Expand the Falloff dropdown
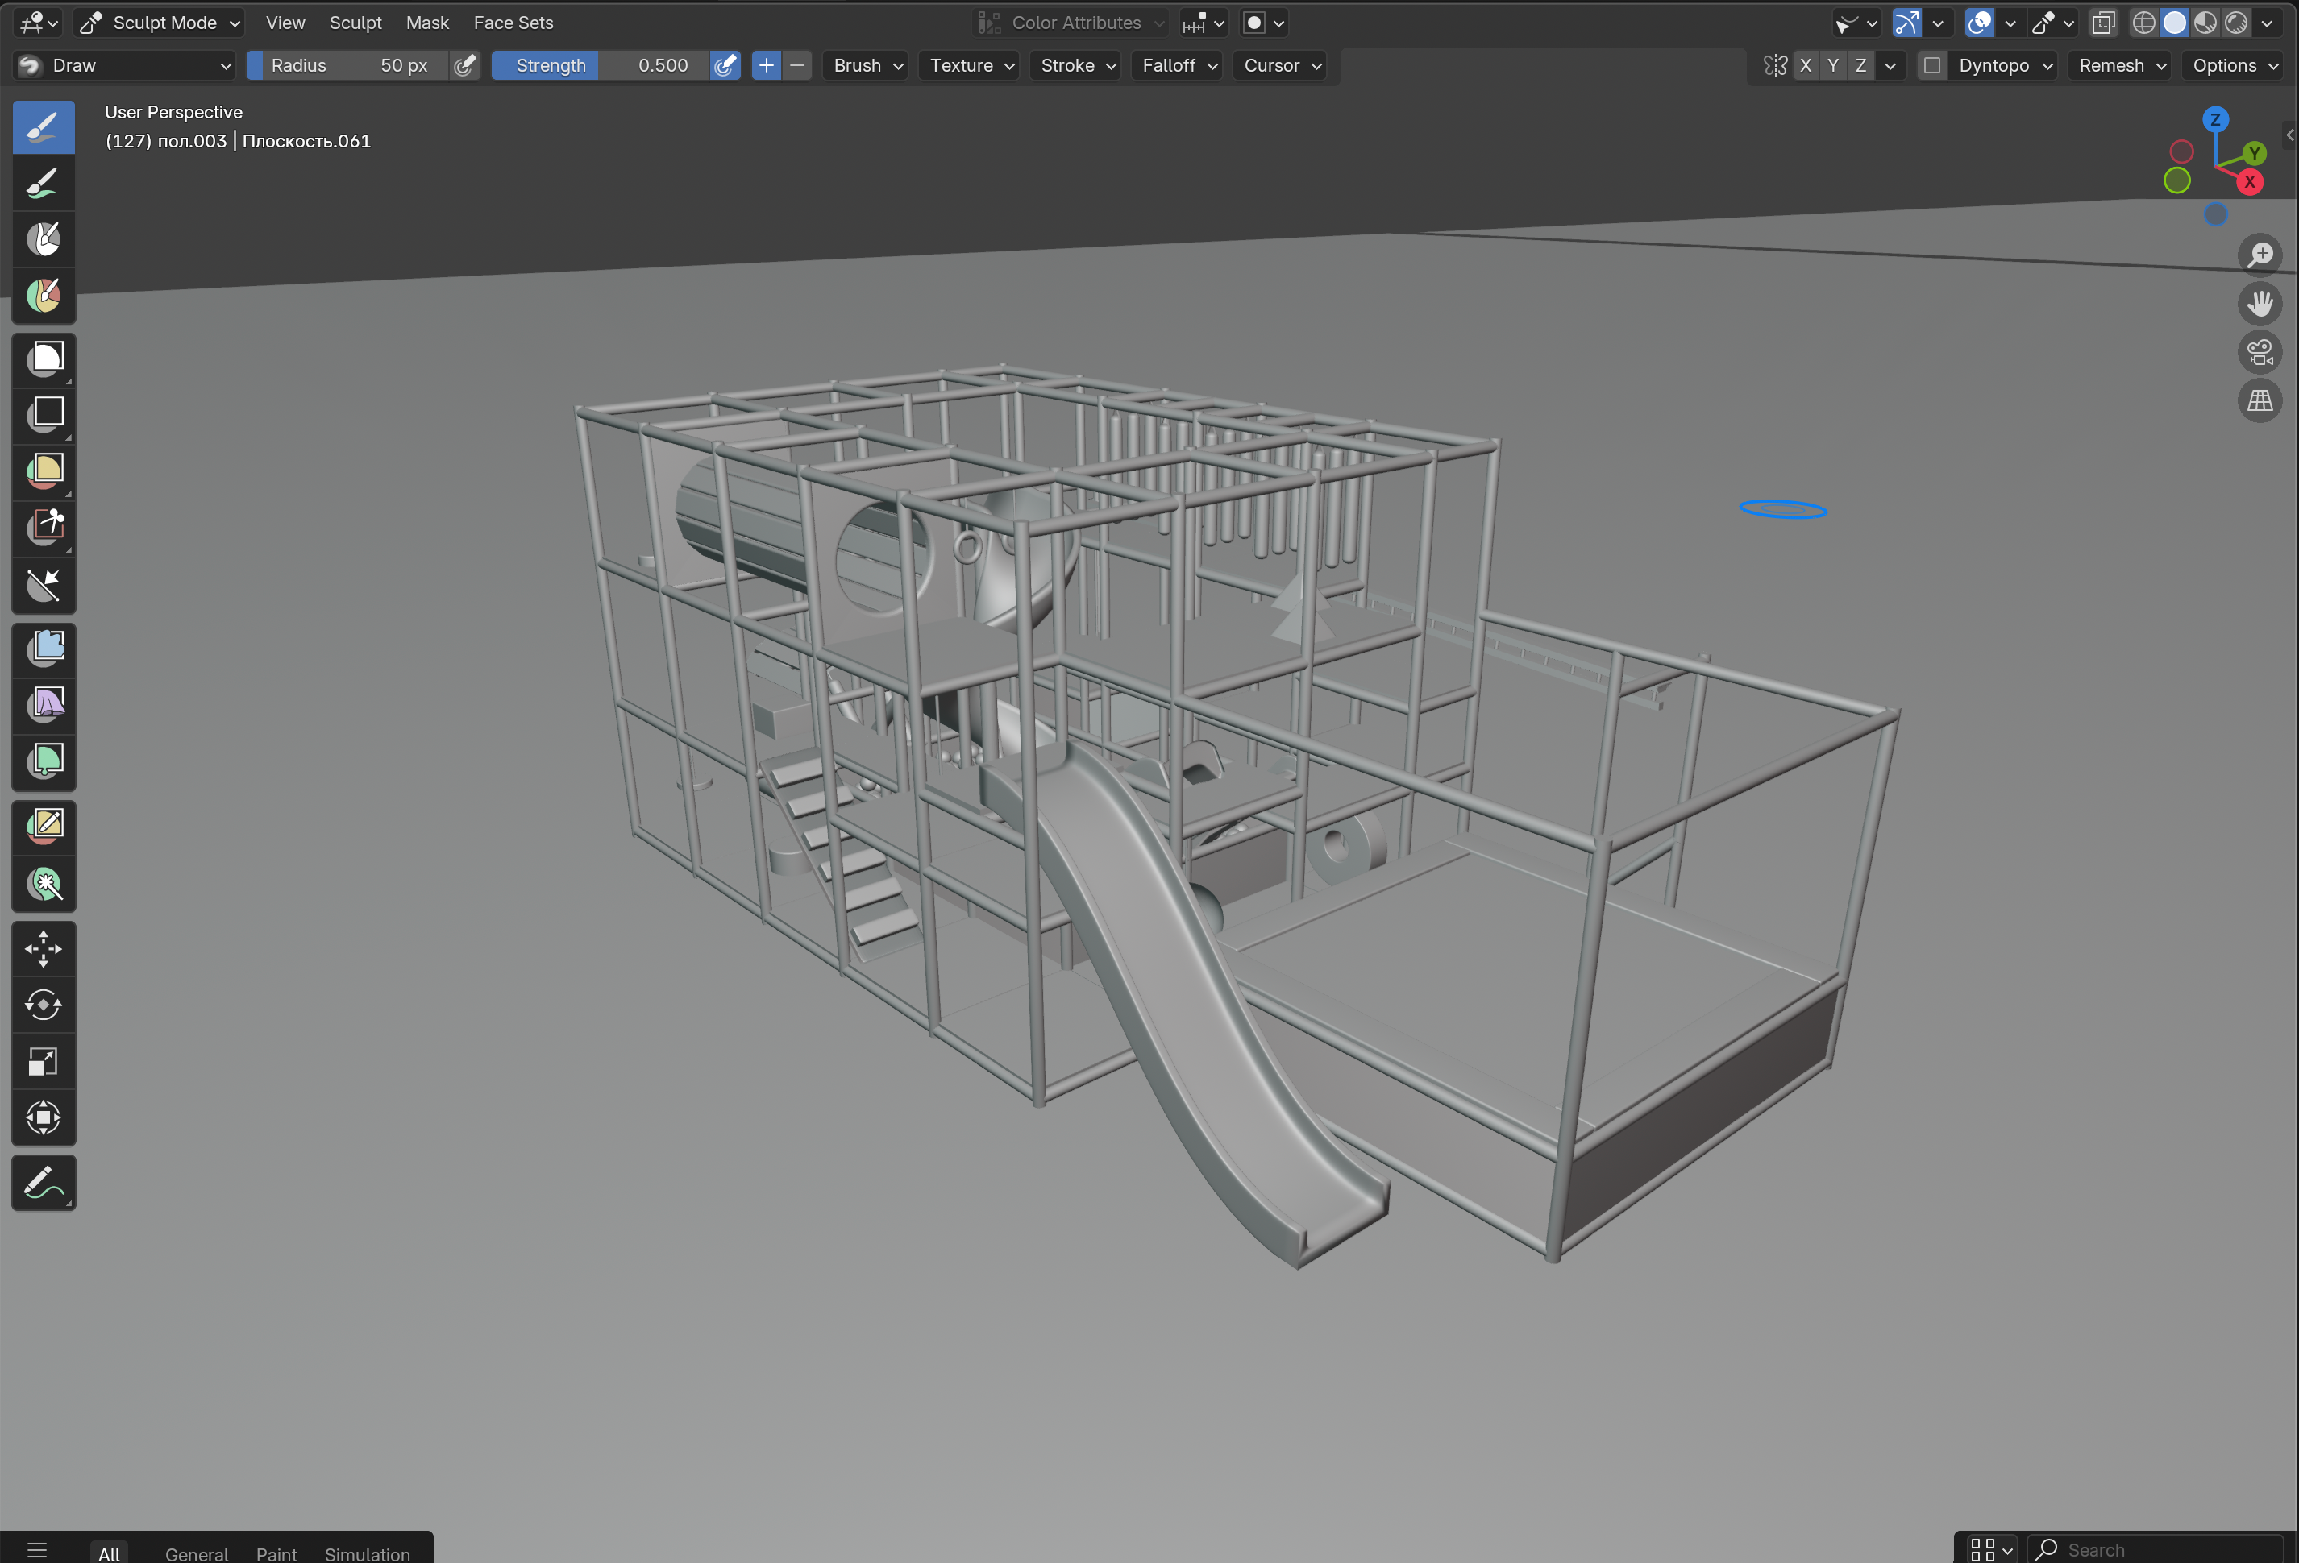This screenshot has width=2299, height=1563. 1177,65
